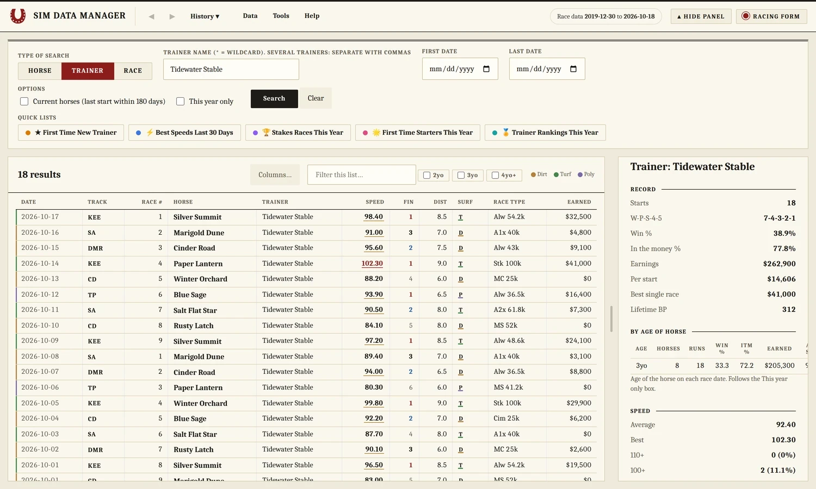Image resolution: width=816 pixels, height=489 pixels.
Task: Open the Data menu
Action: (x=250, y=16)
